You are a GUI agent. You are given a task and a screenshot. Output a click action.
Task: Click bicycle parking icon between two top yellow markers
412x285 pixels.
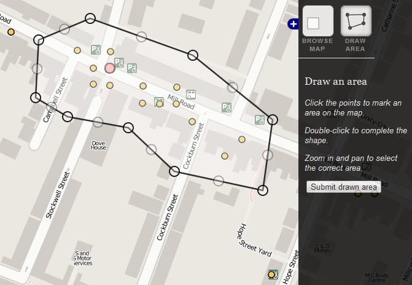point(96,50)
